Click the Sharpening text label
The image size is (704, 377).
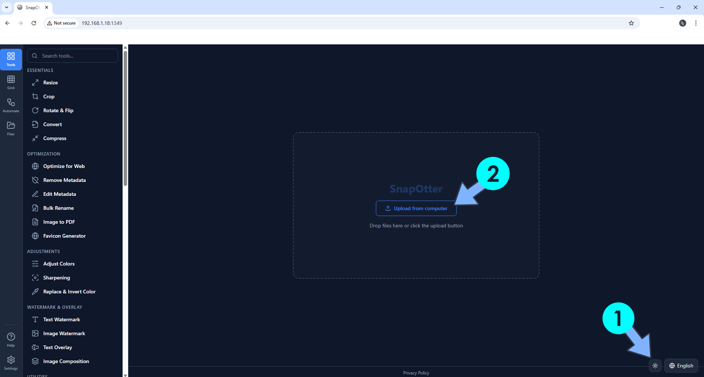point(57,278)
